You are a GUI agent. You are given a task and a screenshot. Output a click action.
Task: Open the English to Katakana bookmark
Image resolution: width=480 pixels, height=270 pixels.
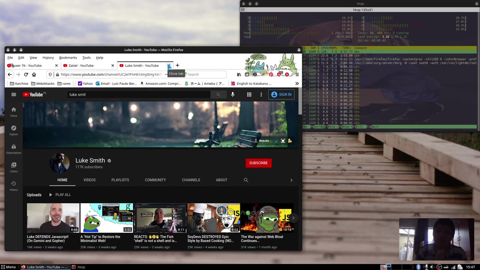tap(251, 84)
